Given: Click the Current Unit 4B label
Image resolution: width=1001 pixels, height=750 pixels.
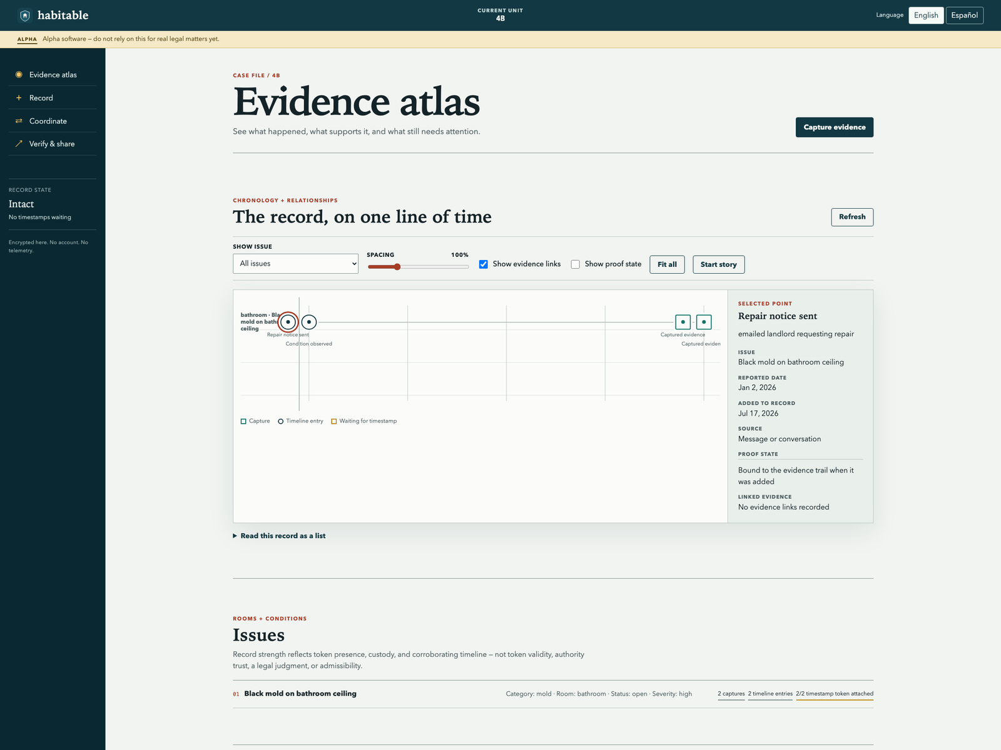Looking at the screenshot, I should pyautogui.click(x=500, y=15).
